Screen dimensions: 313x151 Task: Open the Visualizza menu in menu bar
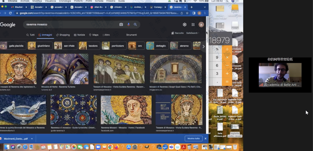50,1
